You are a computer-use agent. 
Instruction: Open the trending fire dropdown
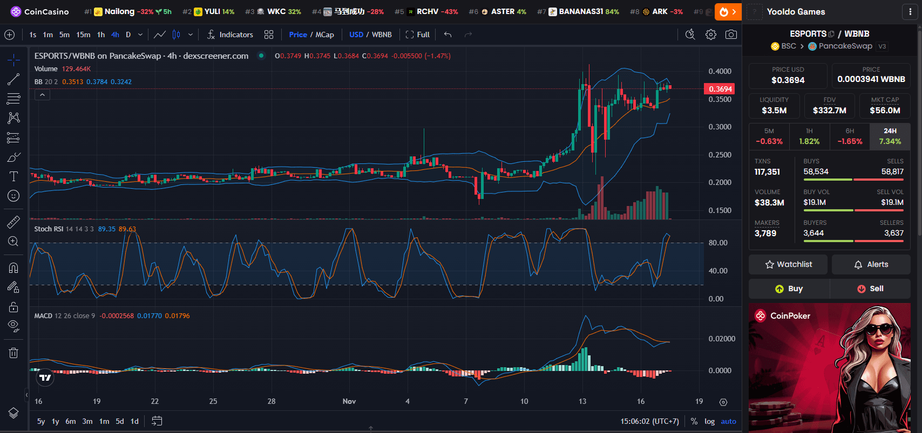point(728,12)
